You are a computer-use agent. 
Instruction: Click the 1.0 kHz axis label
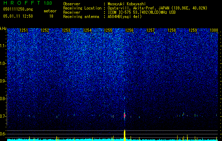[x=3, y=63]
